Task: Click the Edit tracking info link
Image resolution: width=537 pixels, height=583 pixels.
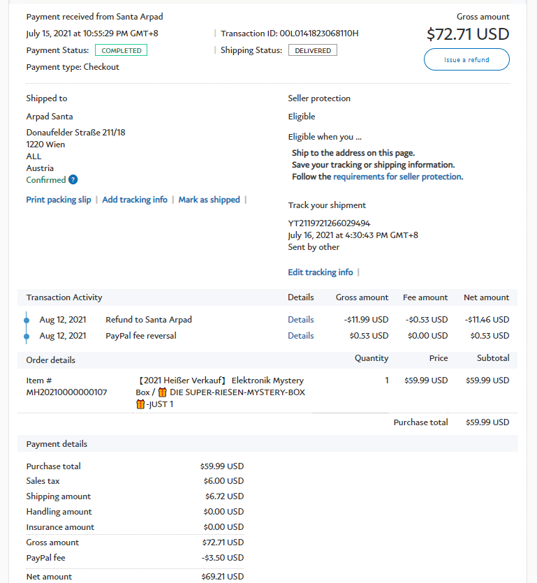Action: tap(321, 272)
